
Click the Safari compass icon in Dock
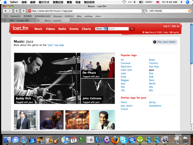tap(24, 140)
